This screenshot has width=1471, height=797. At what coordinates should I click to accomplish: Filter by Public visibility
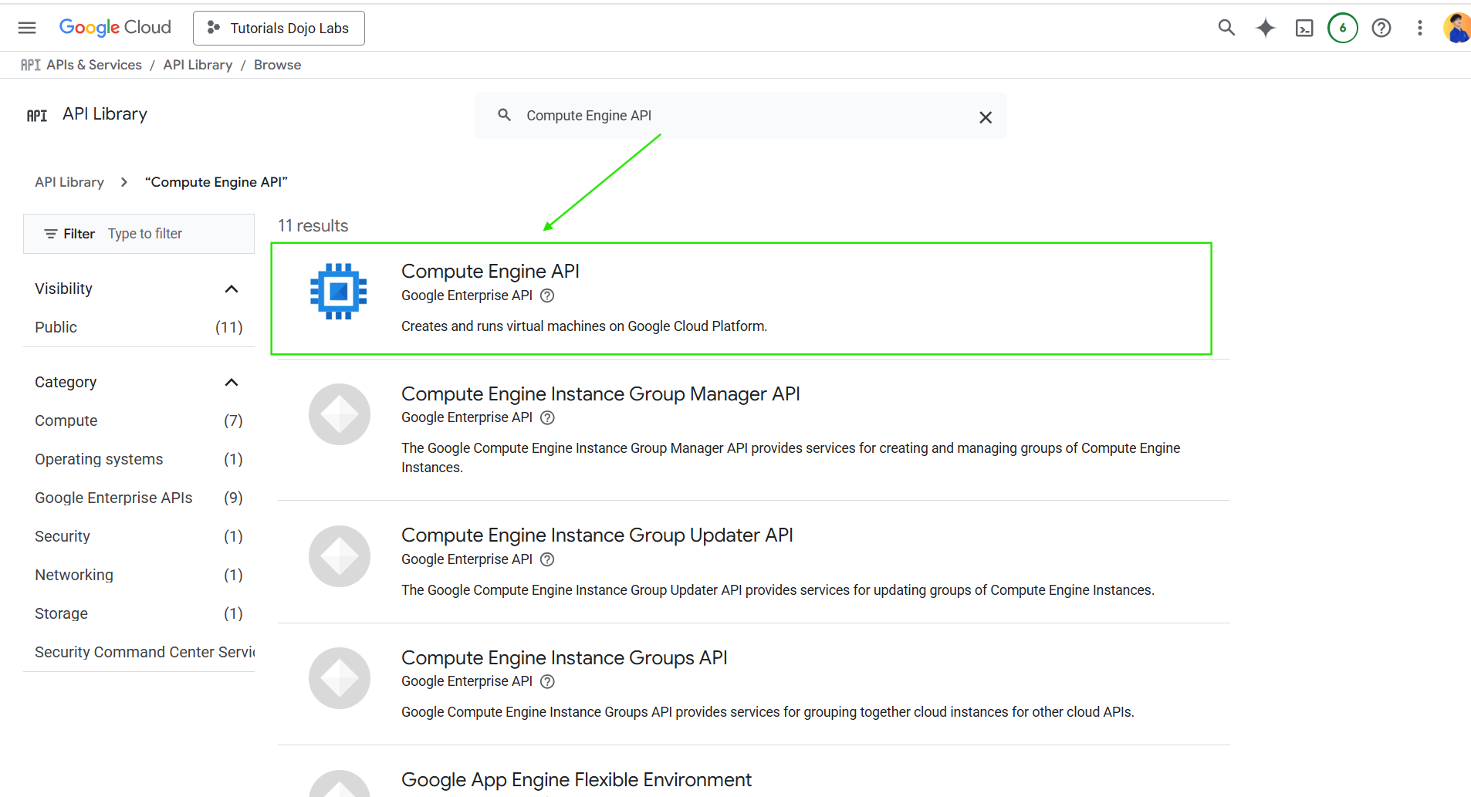[56, 327]
